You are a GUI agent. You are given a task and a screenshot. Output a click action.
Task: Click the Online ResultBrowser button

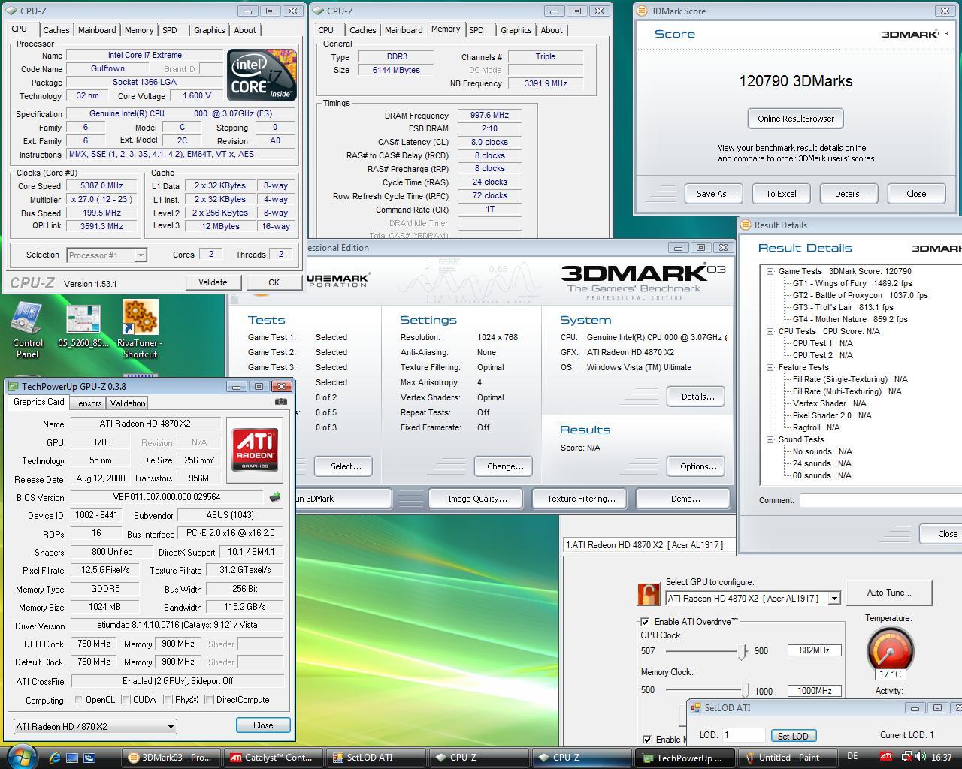coord(796,119)
